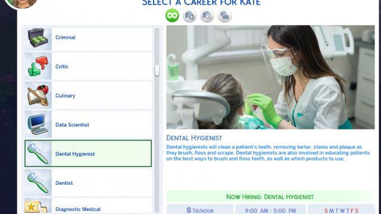The height and width of the screenshot is (214, 381).
Task: Select the briefcase-with-clock career filter
Action: click(x=207, y=16)
